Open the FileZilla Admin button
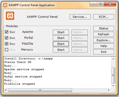 click(x=80, y=44)
